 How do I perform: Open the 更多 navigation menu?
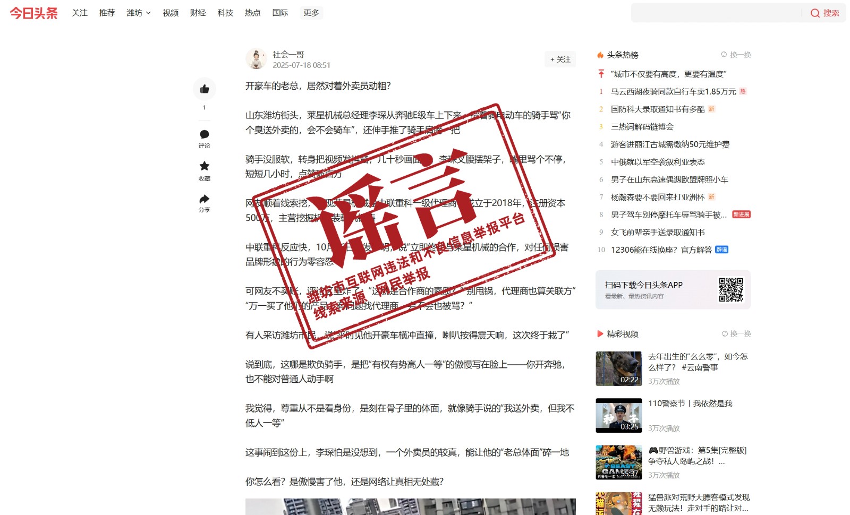(x=311, y=13)
